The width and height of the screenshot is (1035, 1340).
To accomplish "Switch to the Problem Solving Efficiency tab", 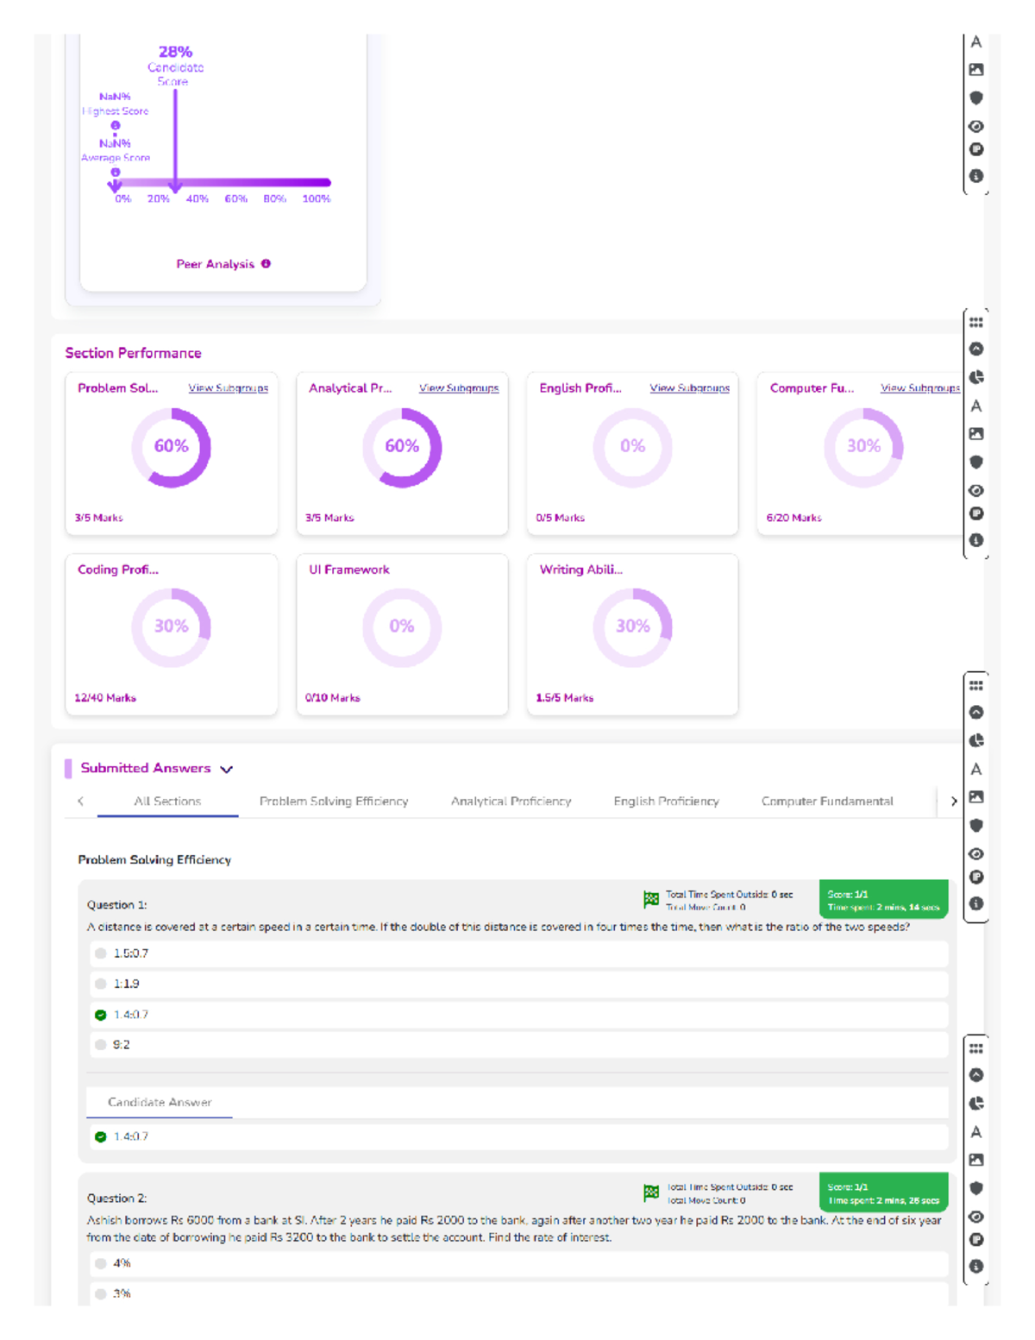I will 334,802.
